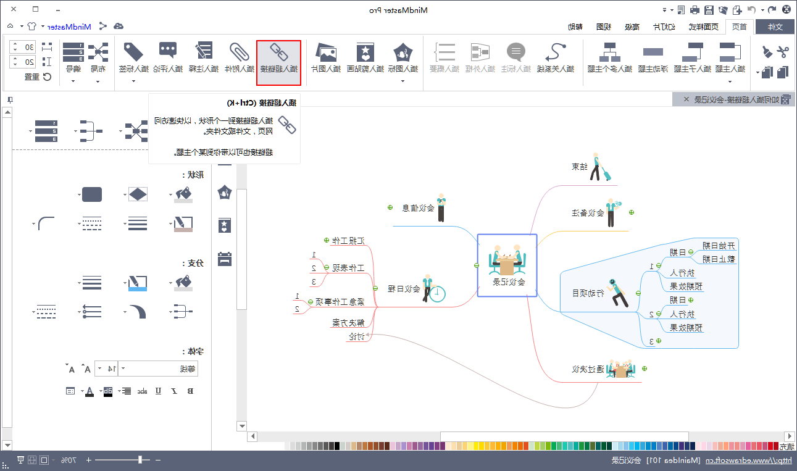Click the scissors Cut icon
This screenshot has height=471, width=797.
point(783,52)
